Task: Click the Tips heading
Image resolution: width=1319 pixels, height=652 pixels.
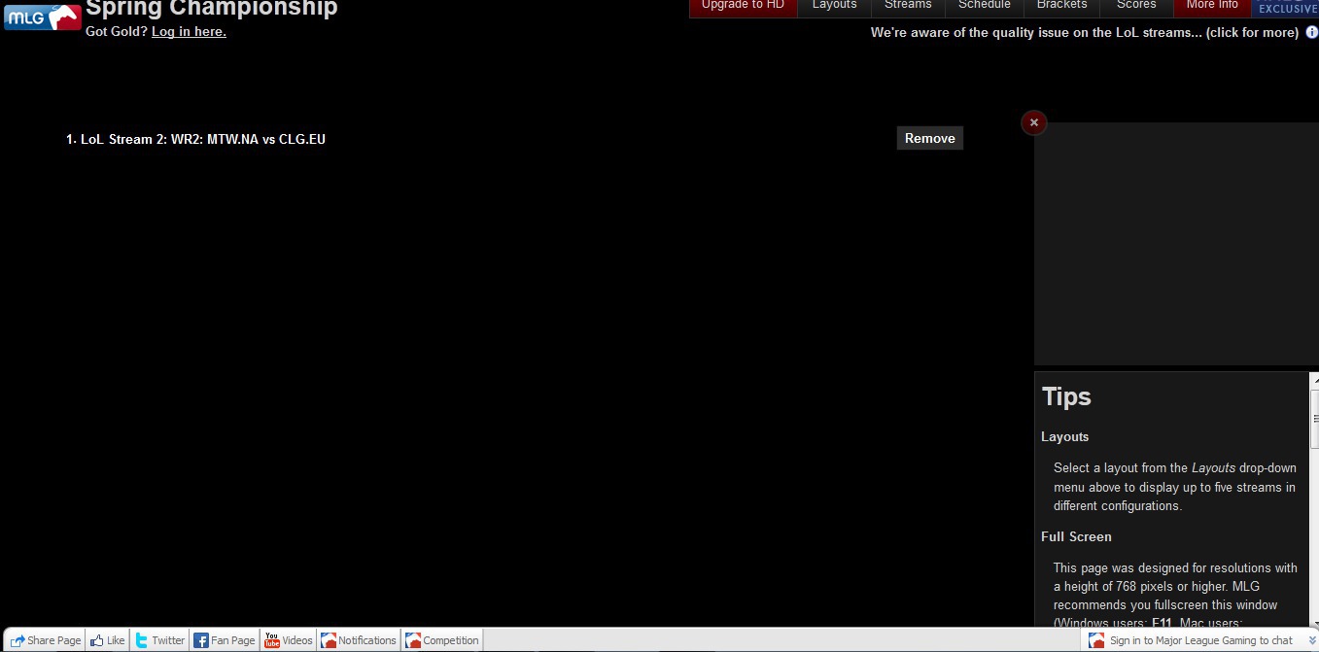Action: click(1066, 396)
